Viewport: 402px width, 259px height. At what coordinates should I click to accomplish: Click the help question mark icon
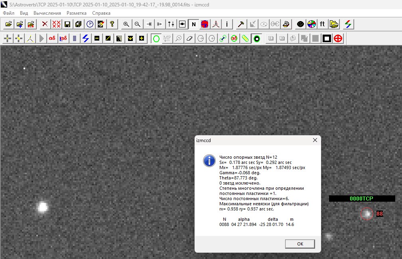(x=112, y=24)
